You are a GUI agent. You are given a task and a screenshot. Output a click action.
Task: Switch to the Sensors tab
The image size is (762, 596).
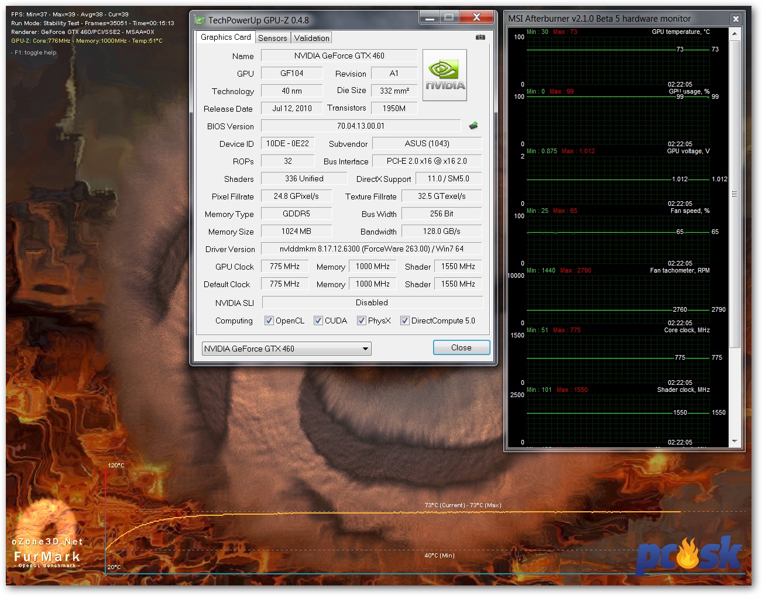click(273, 38)
